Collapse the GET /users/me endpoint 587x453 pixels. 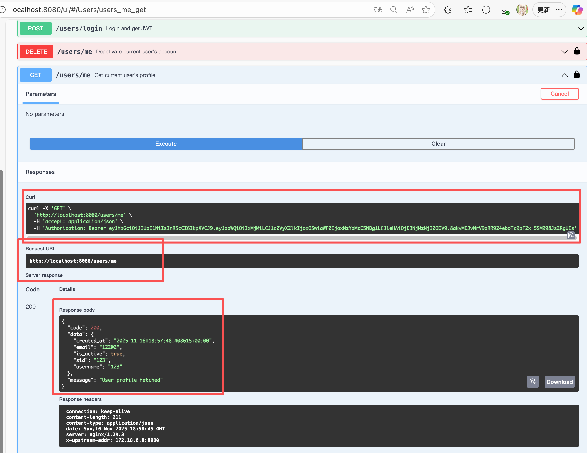[565, 75]
